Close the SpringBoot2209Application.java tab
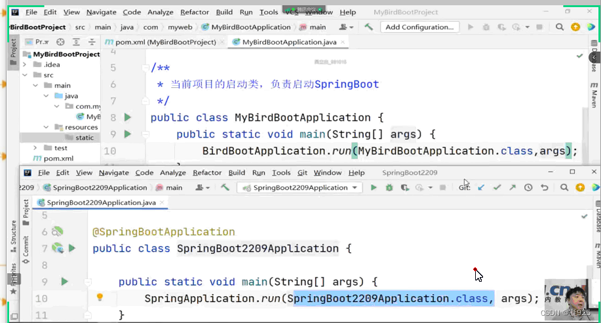The width and height of the screenshot is (601, 323). [162, 202]
